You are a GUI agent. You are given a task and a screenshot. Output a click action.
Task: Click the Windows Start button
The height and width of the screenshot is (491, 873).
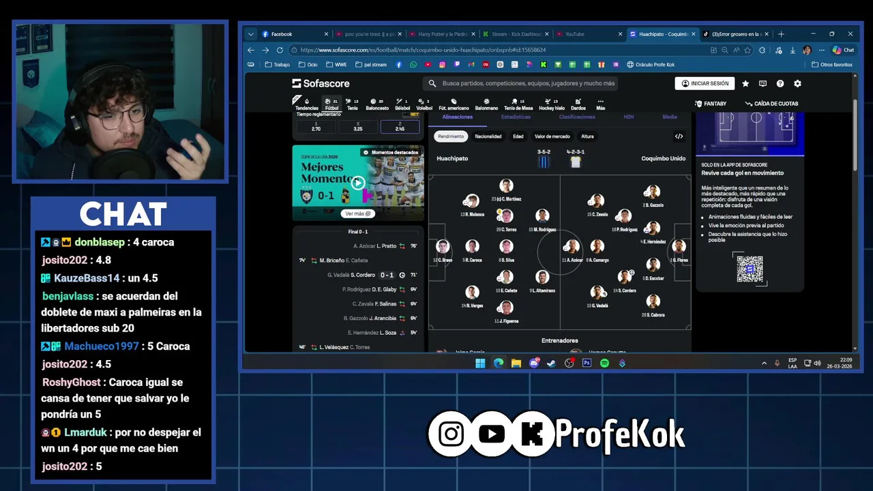pos(480,363)
